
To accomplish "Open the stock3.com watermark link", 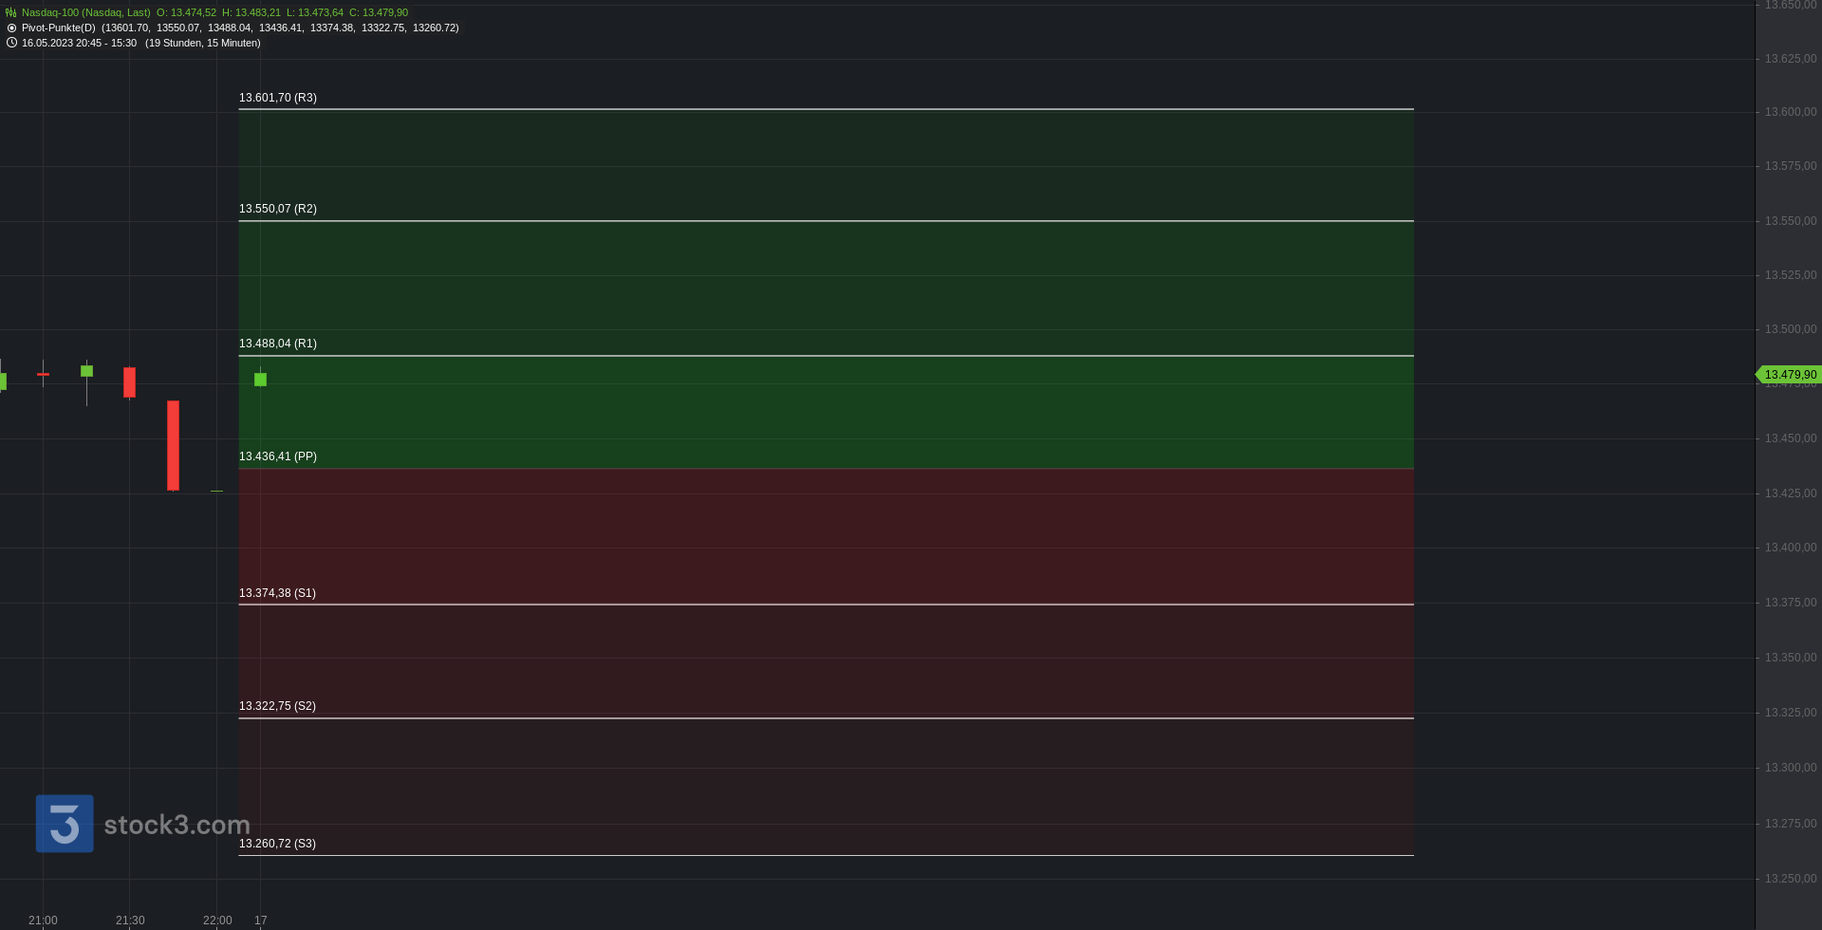I will pyautogui.click(x=177, y=825).
